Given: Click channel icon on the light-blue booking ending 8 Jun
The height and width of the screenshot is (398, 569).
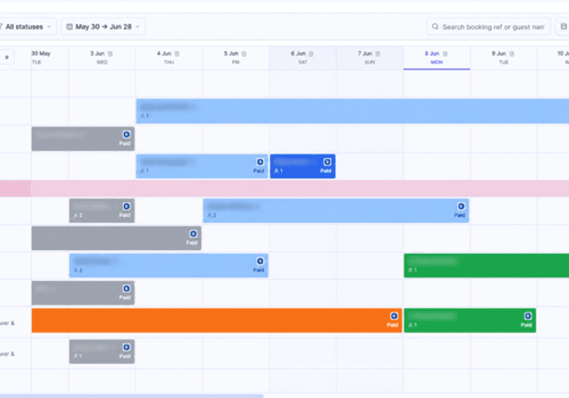Looking at the screenshot, I should 461,206.
